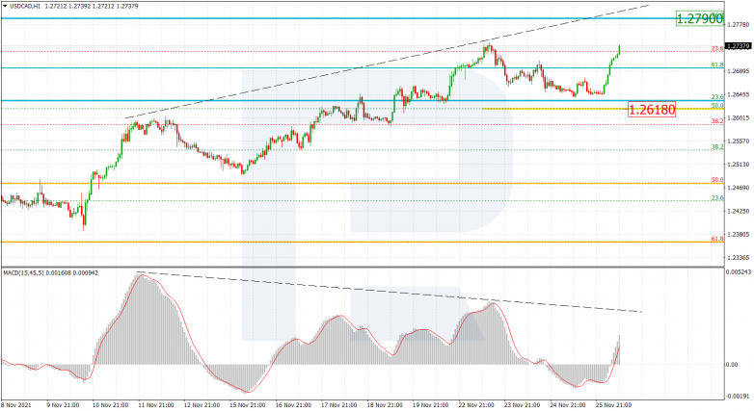
Task: Click price axis value 1.26895
Action: [x=739, y=71]
